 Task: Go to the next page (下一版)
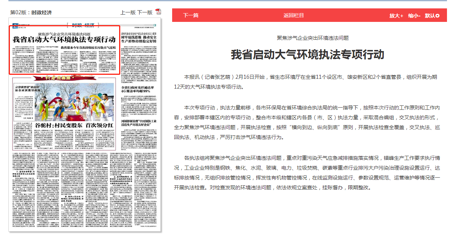coord(145,12)
